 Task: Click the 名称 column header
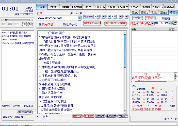point(150,29)
